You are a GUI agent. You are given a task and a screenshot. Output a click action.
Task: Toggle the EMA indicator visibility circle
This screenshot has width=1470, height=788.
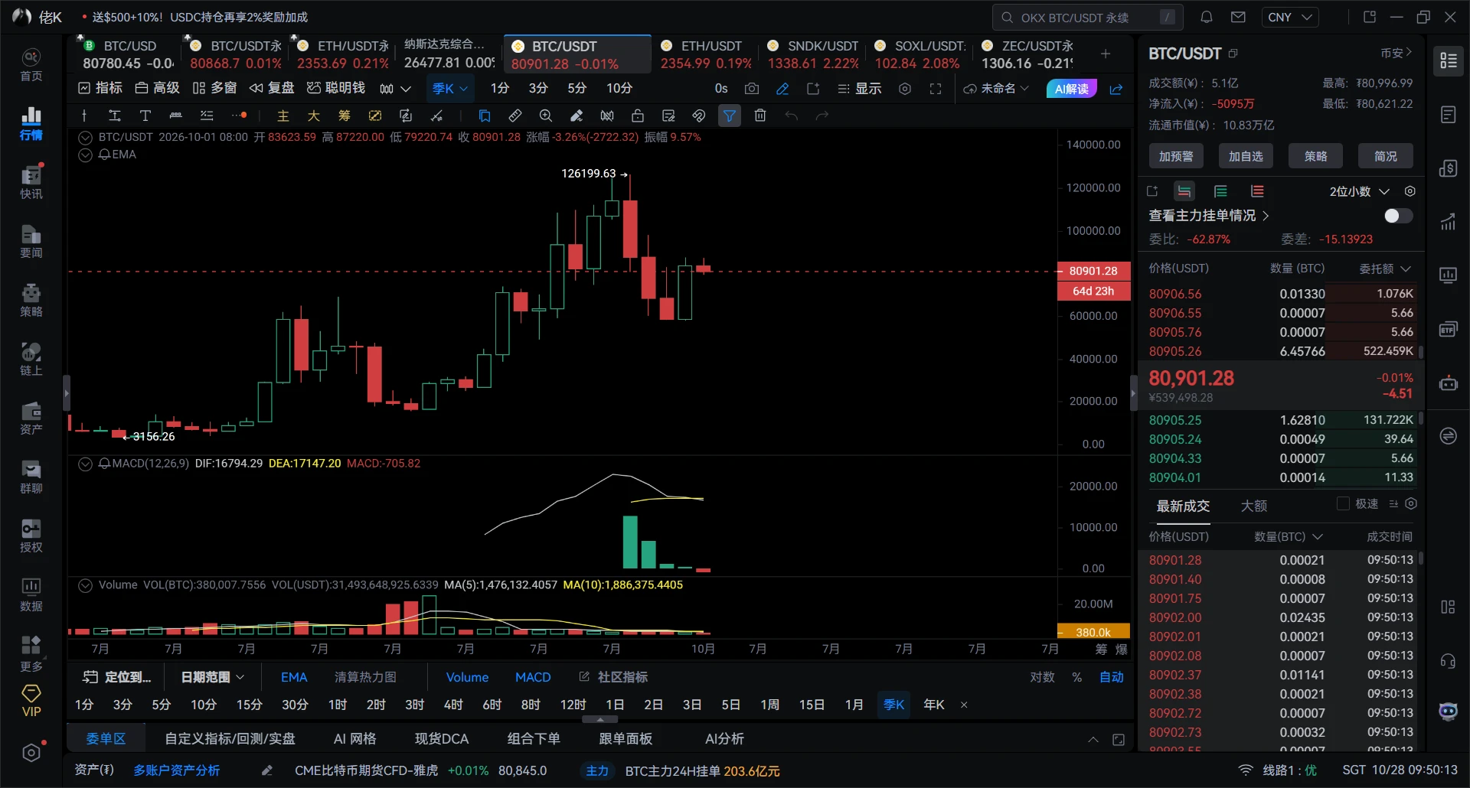point(85,155)
